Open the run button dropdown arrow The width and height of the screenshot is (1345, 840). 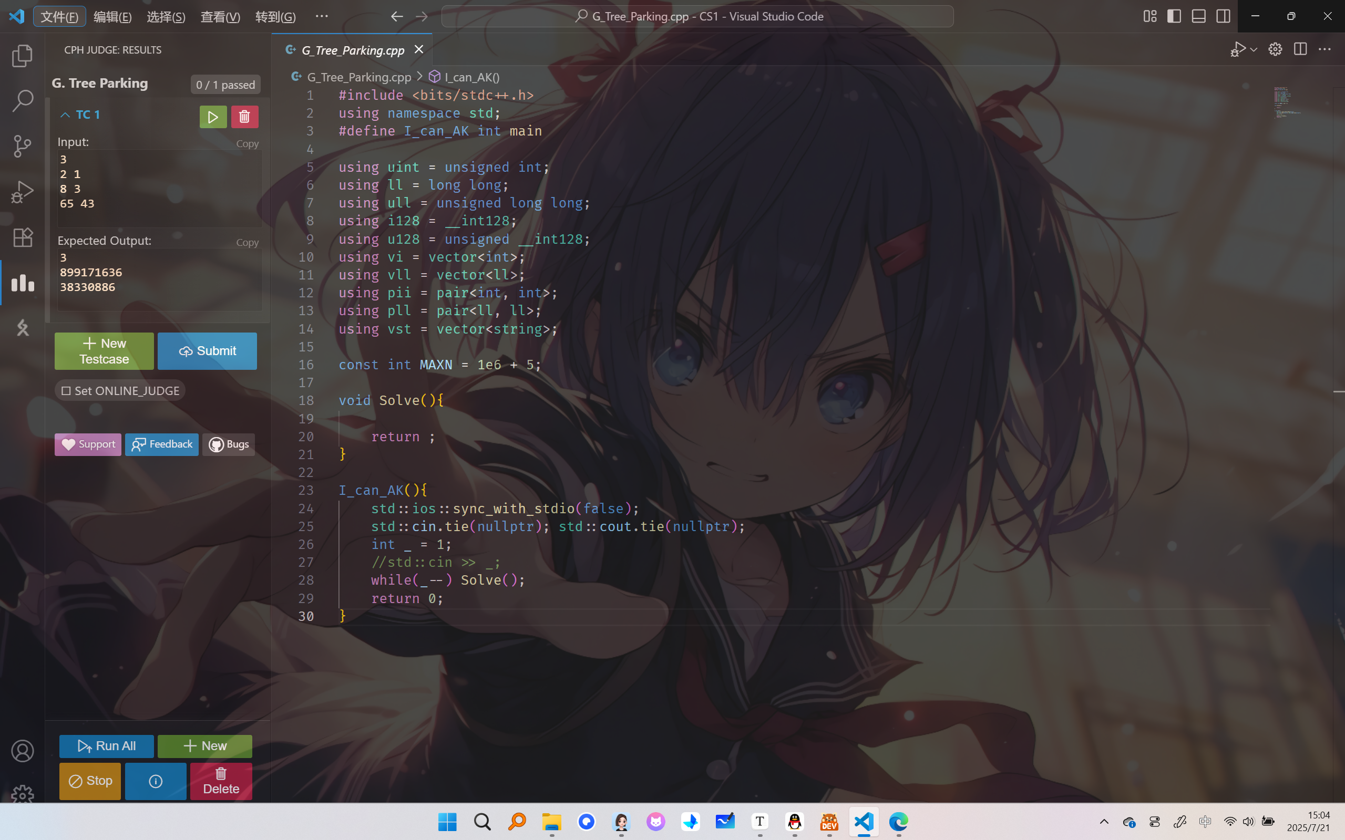coord(1254,49)
